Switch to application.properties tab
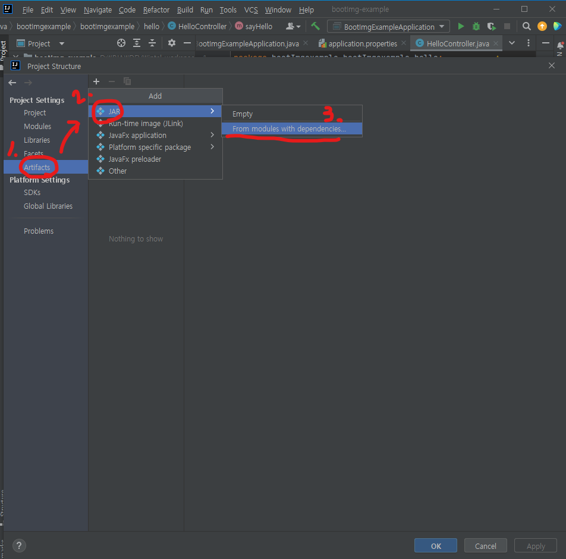Screen dimensions: 566x559 coord(363,43)
